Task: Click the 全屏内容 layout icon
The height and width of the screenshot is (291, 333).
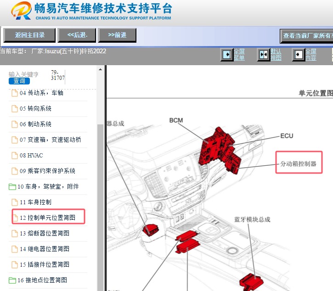Action: tap(299, 55)
